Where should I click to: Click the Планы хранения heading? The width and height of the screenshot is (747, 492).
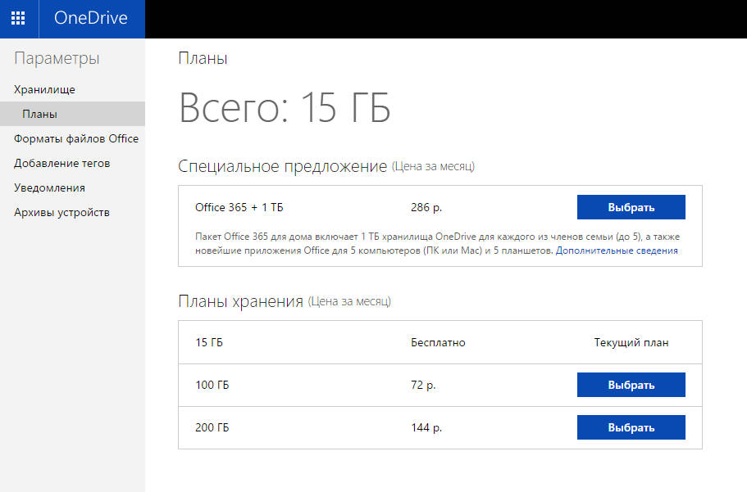(240, 301)
